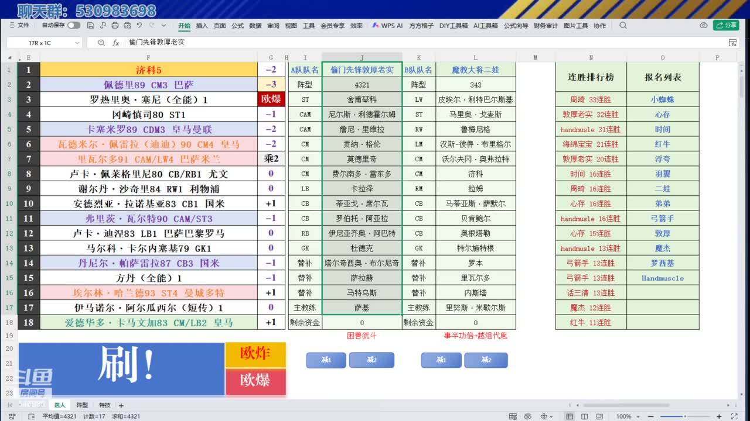
Task: Open the 审阅 ribbon tab
Action: tap(273, 26)
